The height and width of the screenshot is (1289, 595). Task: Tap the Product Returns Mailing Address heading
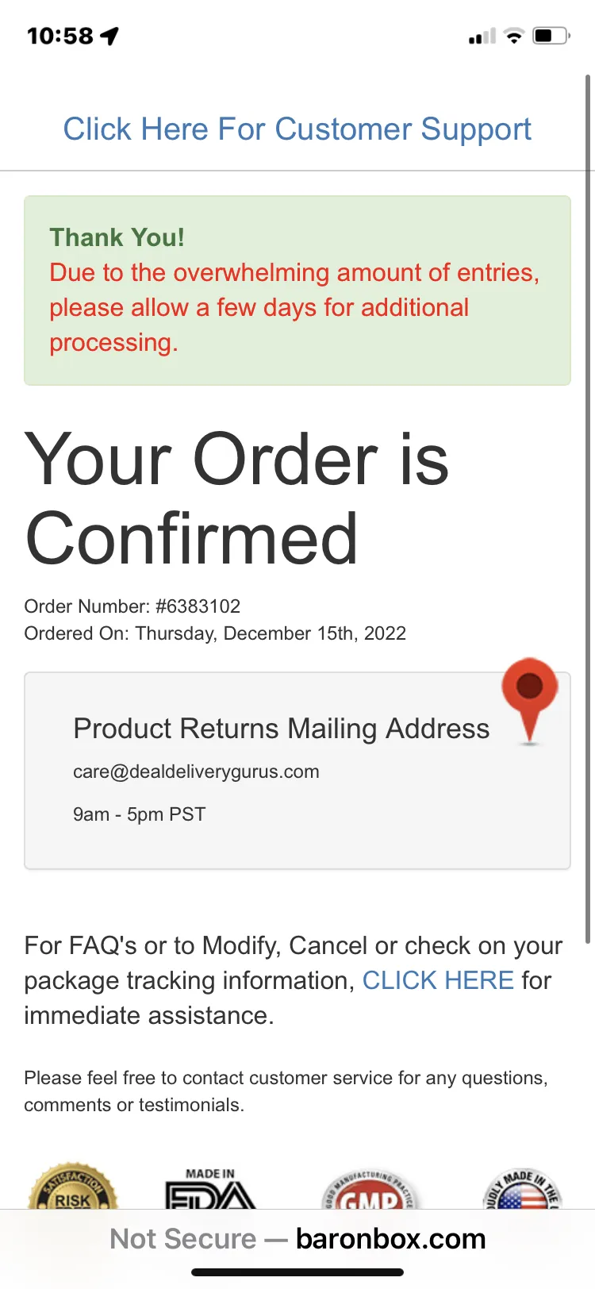(282, 729)
